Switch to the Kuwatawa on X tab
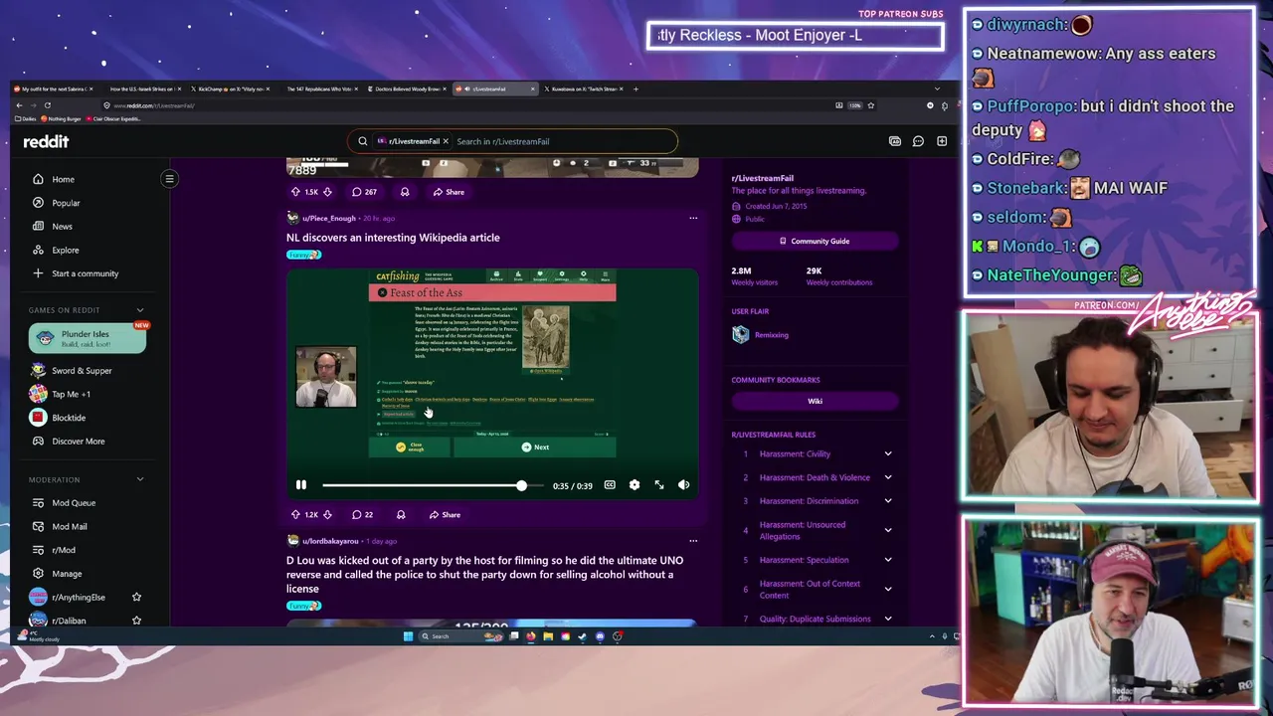 tap(584, 89)
